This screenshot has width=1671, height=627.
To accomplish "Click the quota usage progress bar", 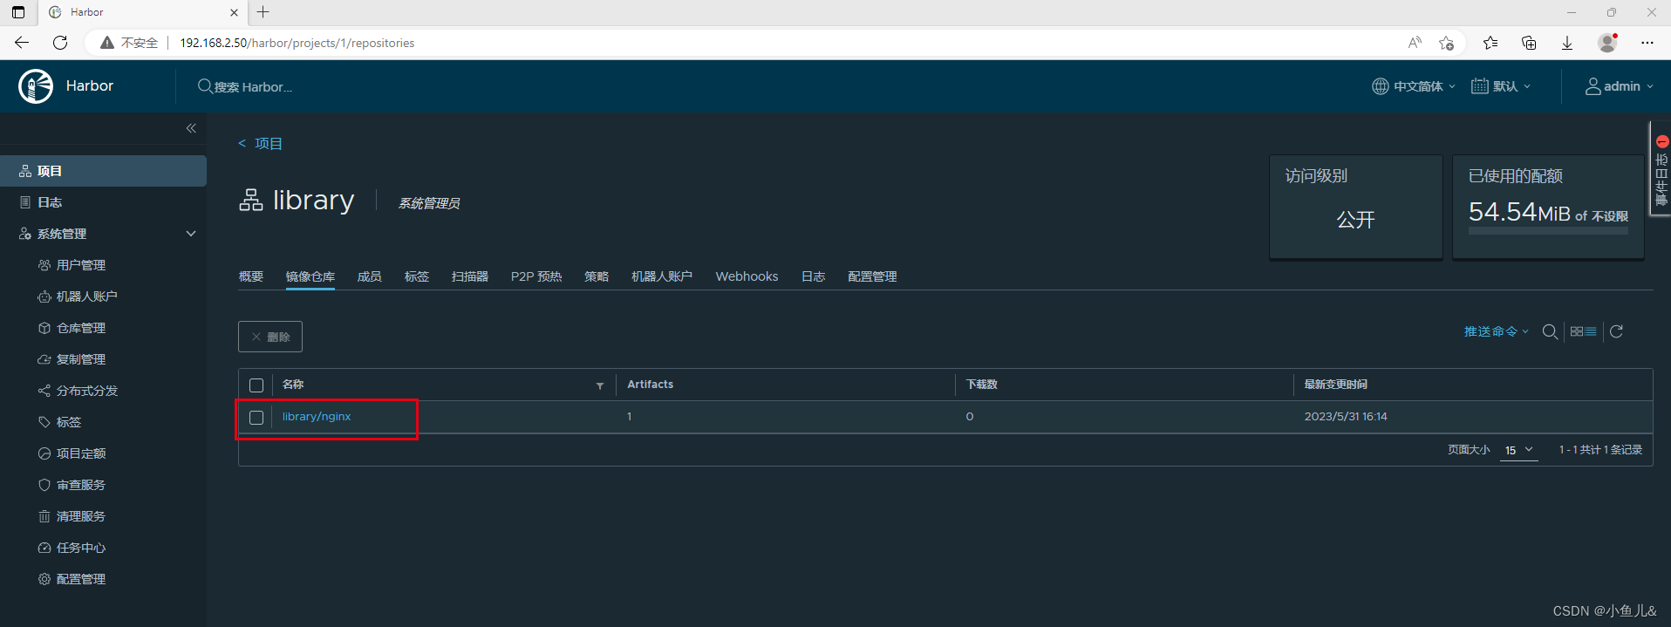I will 1548,231.
